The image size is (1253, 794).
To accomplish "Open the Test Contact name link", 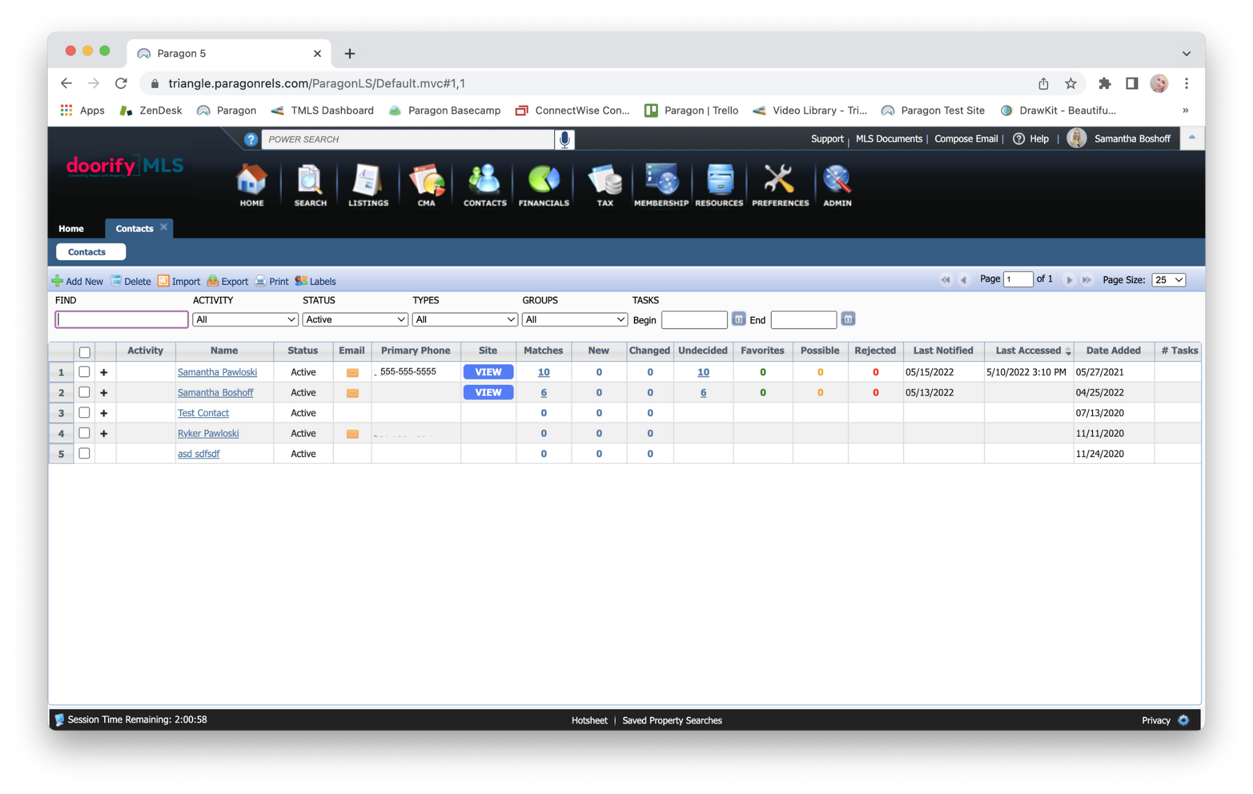I will coord(203,413).
